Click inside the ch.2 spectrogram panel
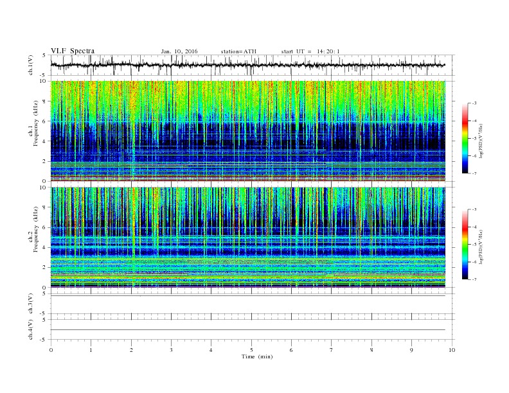509x393 pixels. (x=248, y=237)
